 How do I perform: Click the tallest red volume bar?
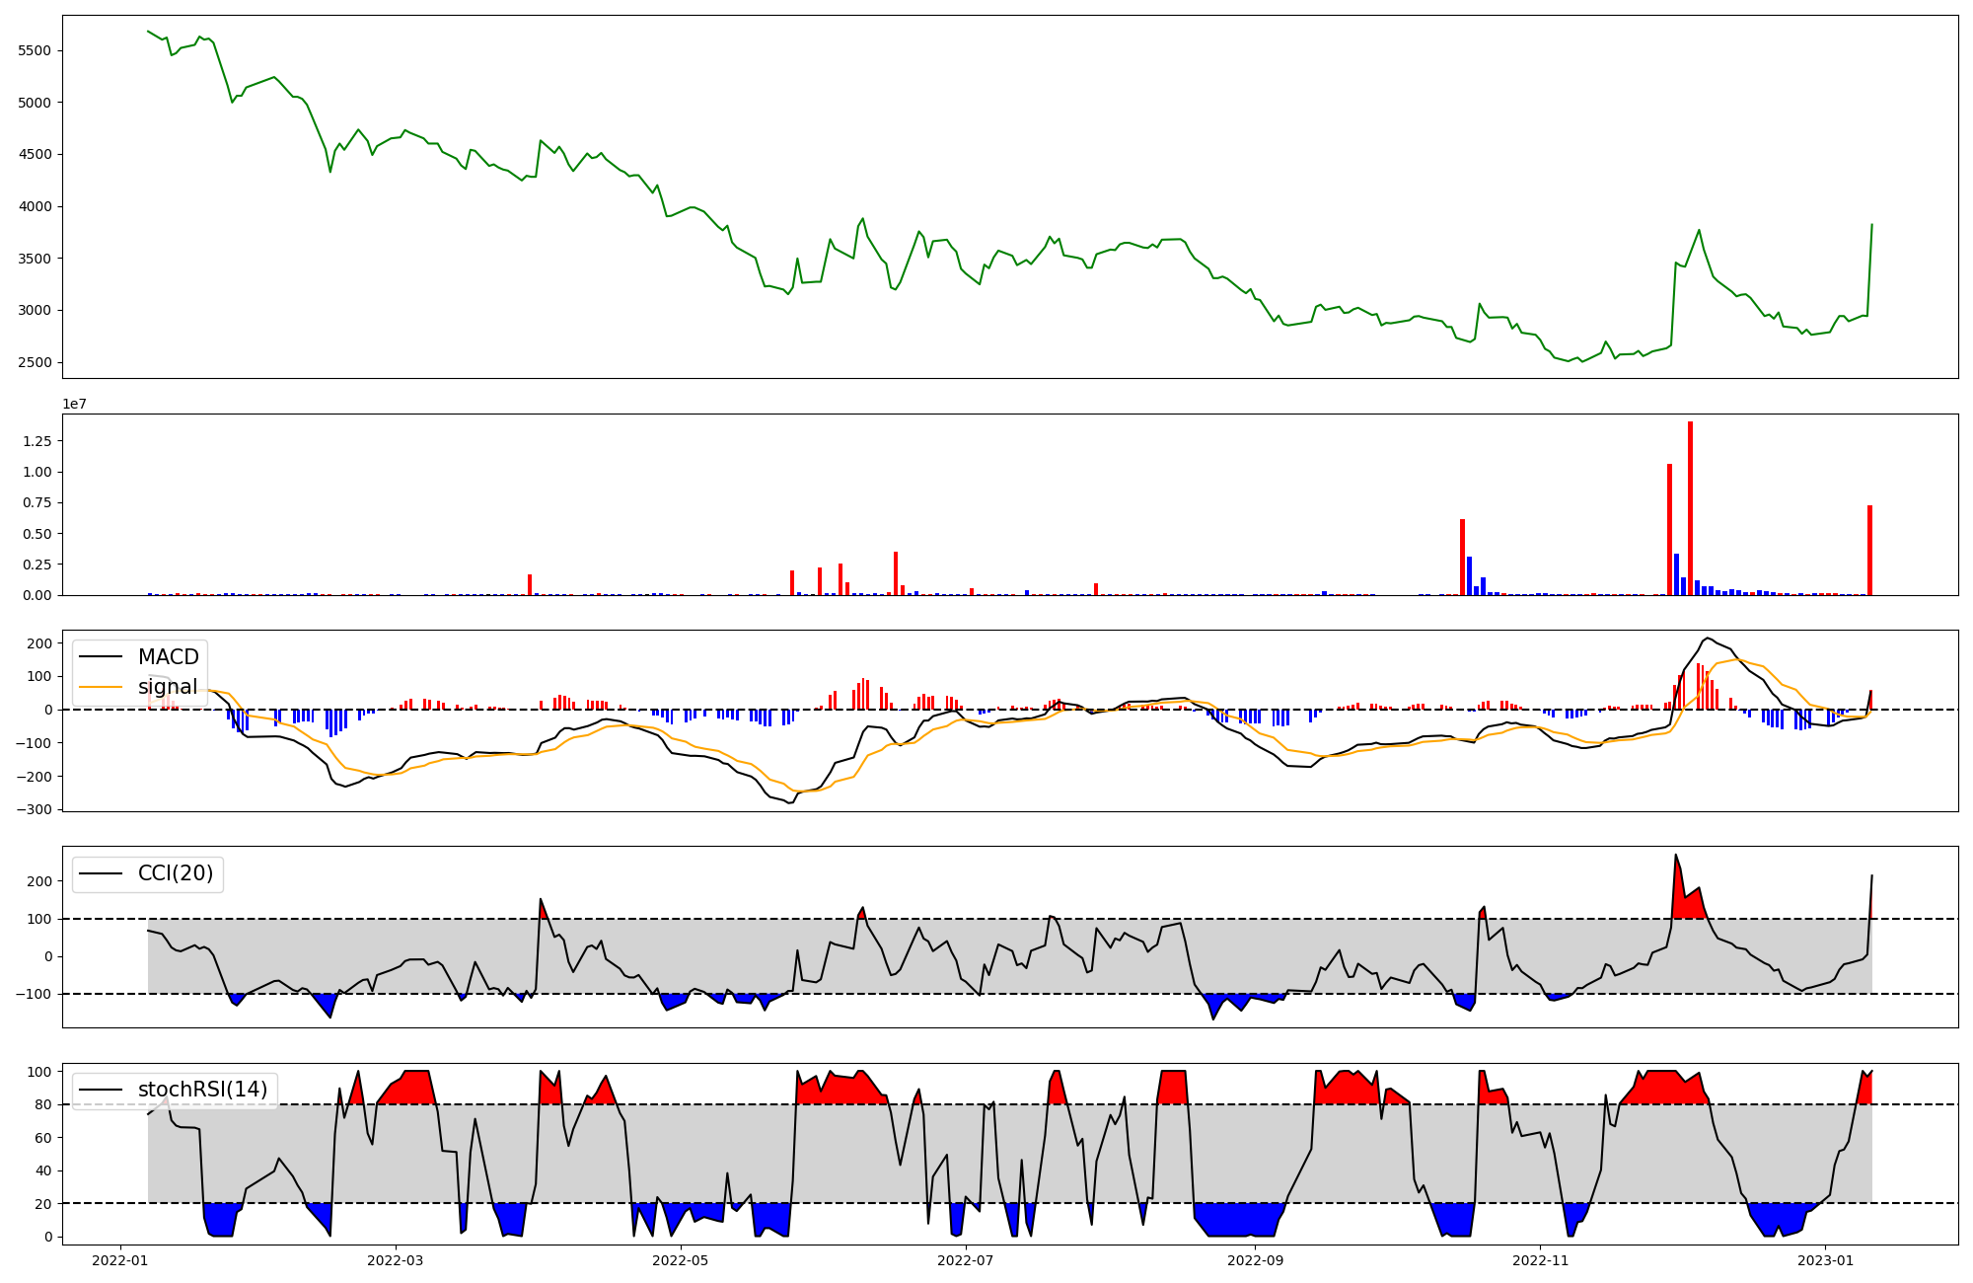[1690, 508]
